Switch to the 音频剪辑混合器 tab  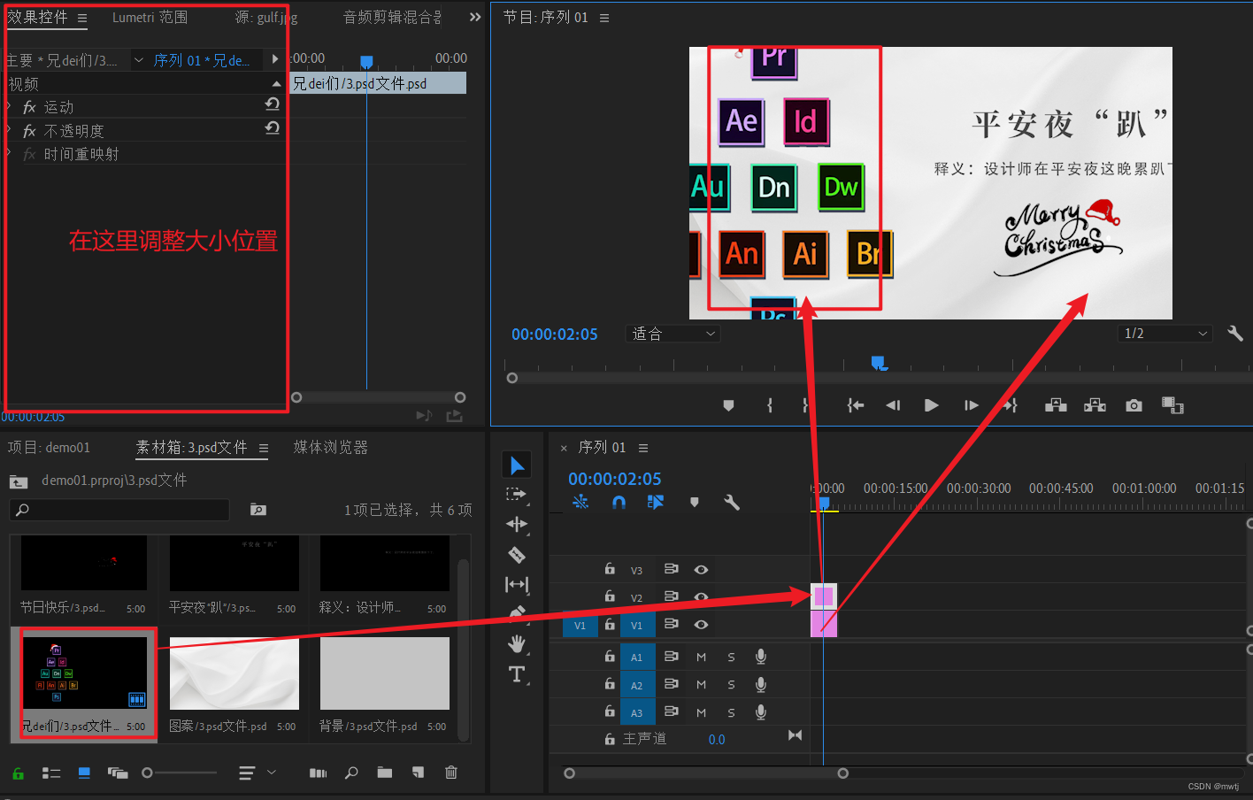click(392, 17)
